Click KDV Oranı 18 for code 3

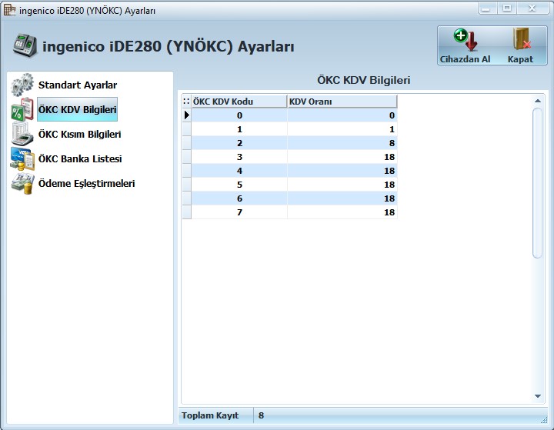(x=342, y=157)
